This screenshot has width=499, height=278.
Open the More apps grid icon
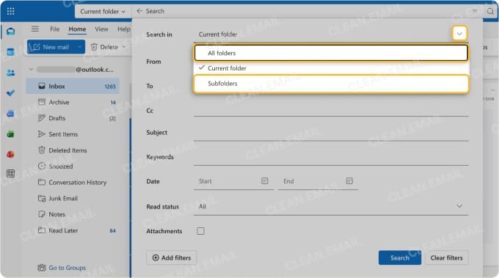click(x=10, y=173)
